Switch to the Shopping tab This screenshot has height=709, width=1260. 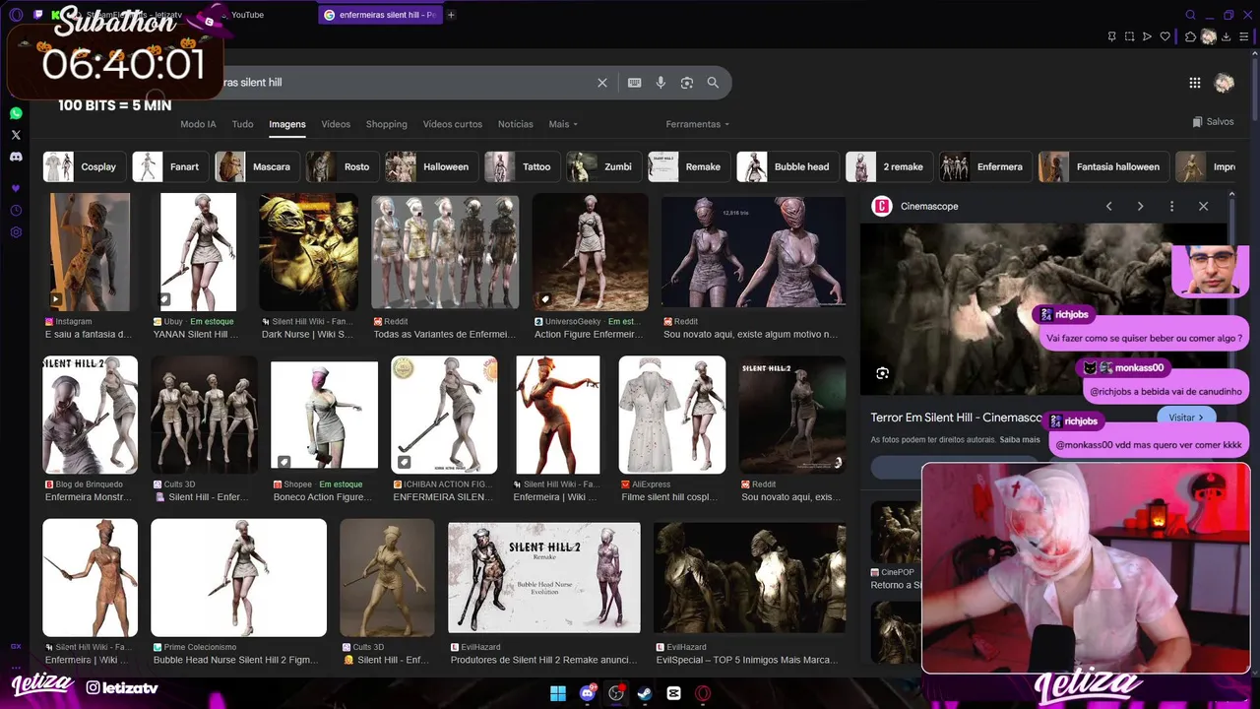pyautogui.click(x=387, y=124)
